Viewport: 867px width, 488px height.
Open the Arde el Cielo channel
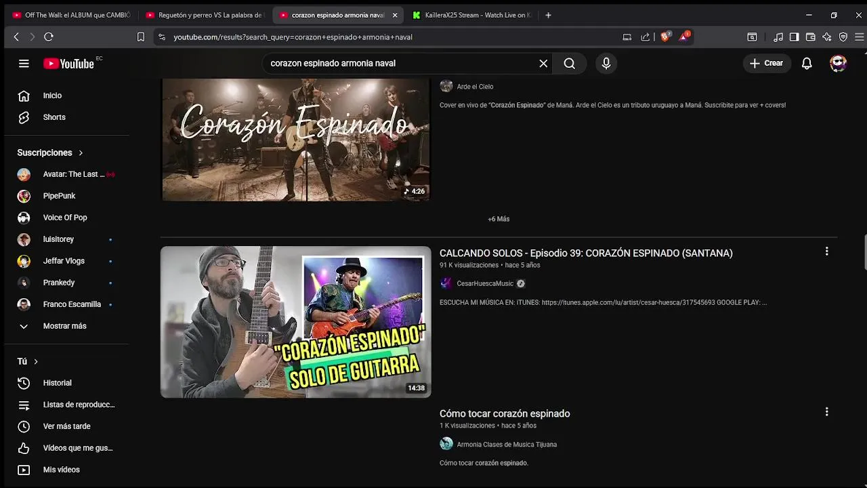click(475, 87)
